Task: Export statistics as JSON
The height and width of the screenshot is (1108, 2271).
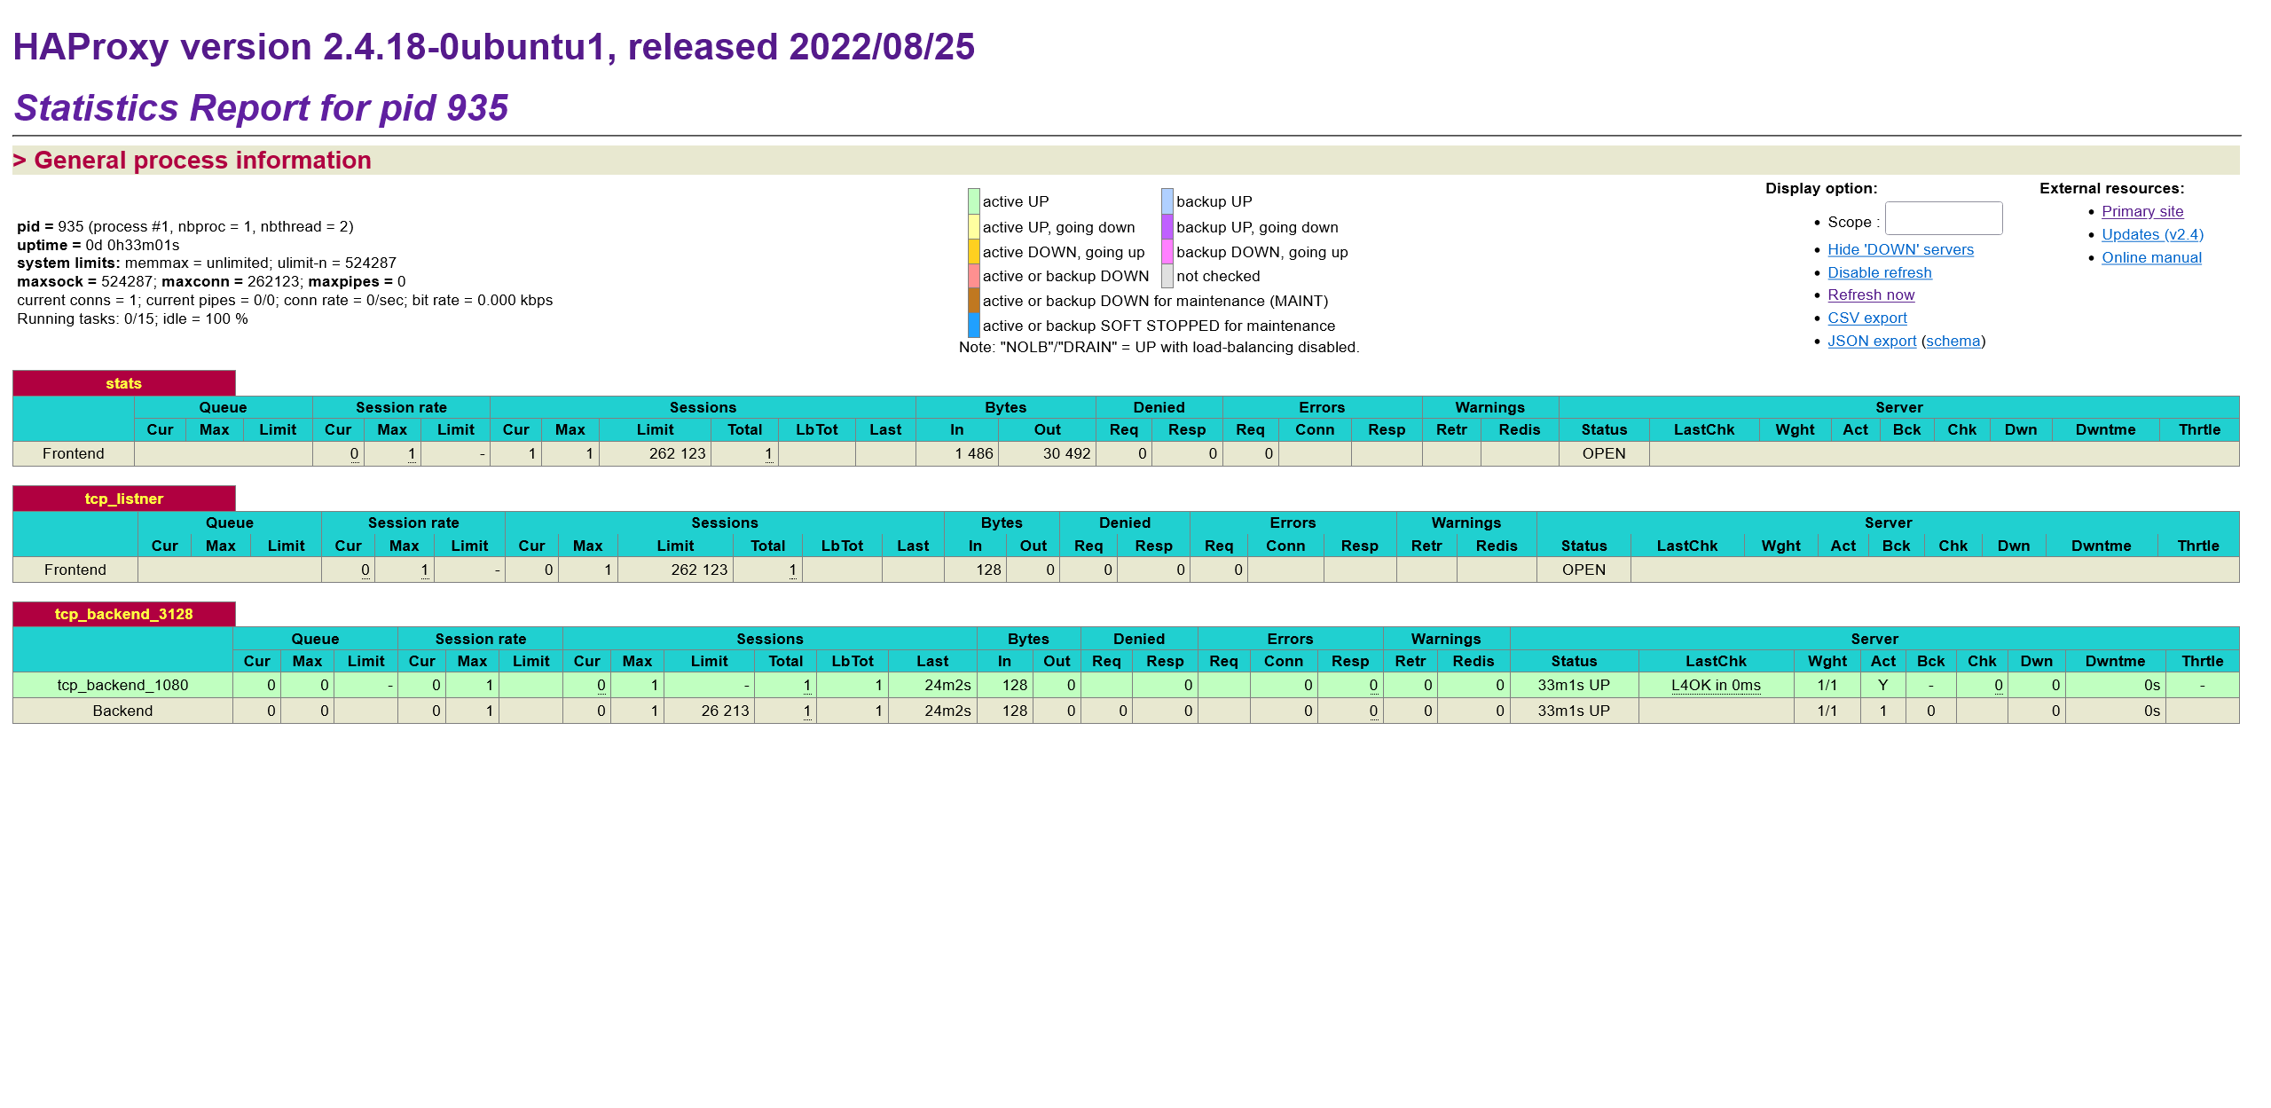Action: tap(1872, 341)
